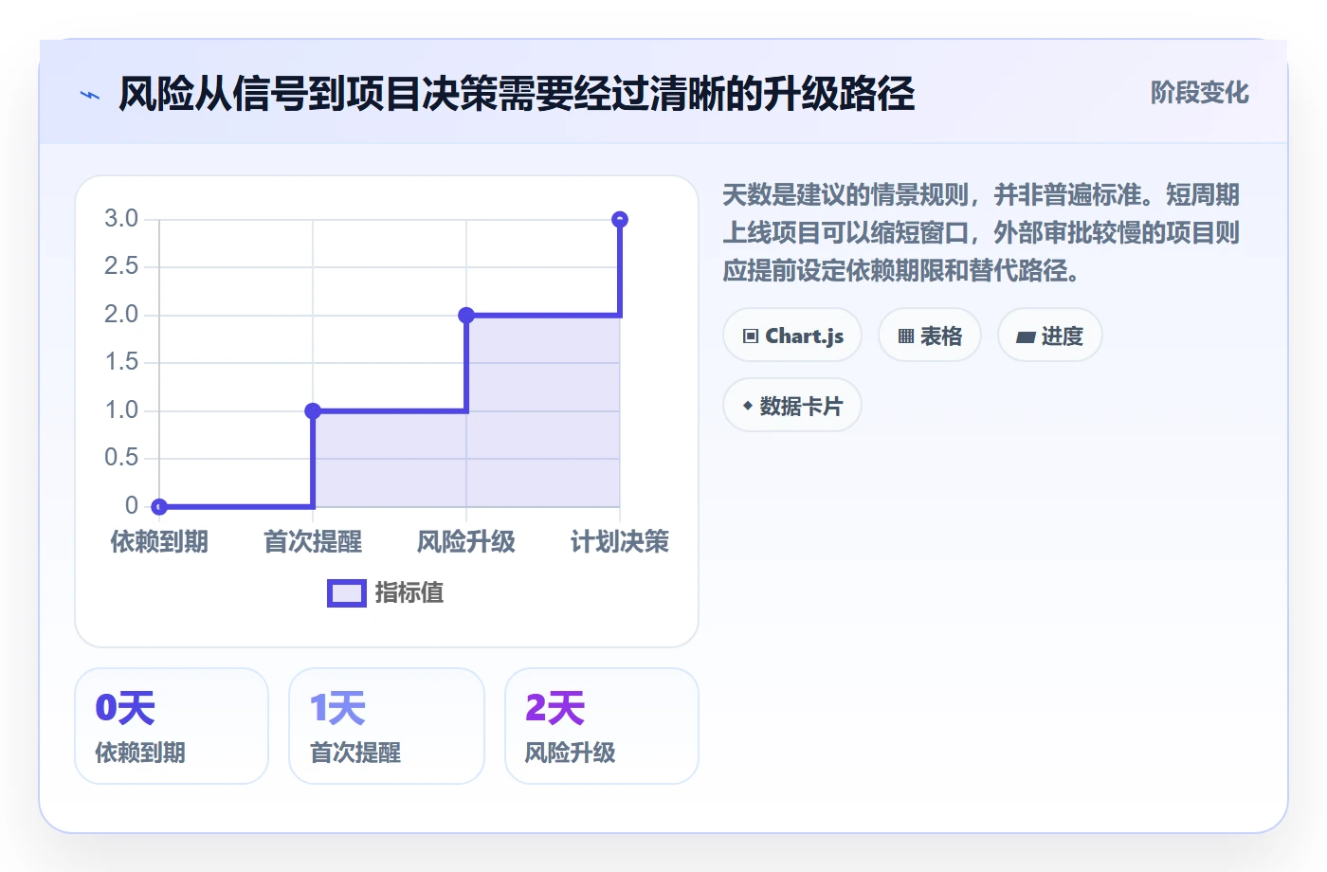Click the 指标值 legend label
Viewport: 1327px width, 872px height.
[x=409, y=593]
